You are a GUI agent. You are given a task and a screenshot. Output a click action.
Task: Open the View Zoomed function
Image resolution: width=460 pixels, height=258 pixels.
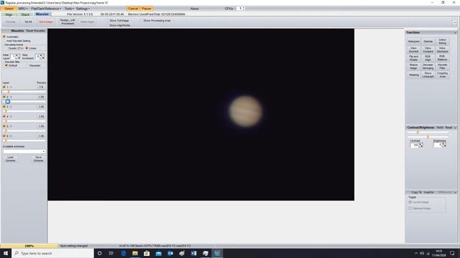(x=413, y=49)
